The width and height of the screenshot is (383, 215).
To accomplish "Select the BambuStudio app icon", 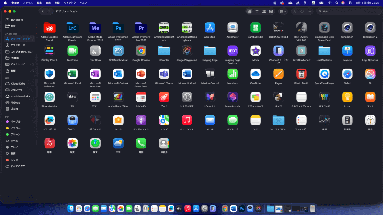I will (256, 28).
